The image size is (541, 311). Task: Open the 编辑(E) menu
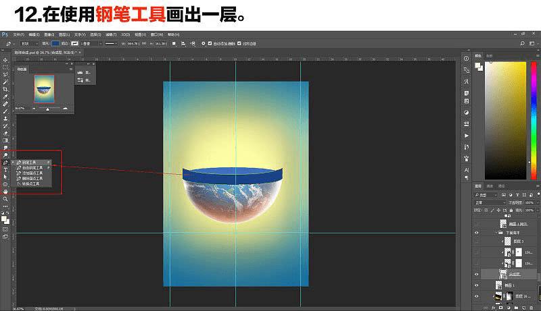click(x=34, y=34)
